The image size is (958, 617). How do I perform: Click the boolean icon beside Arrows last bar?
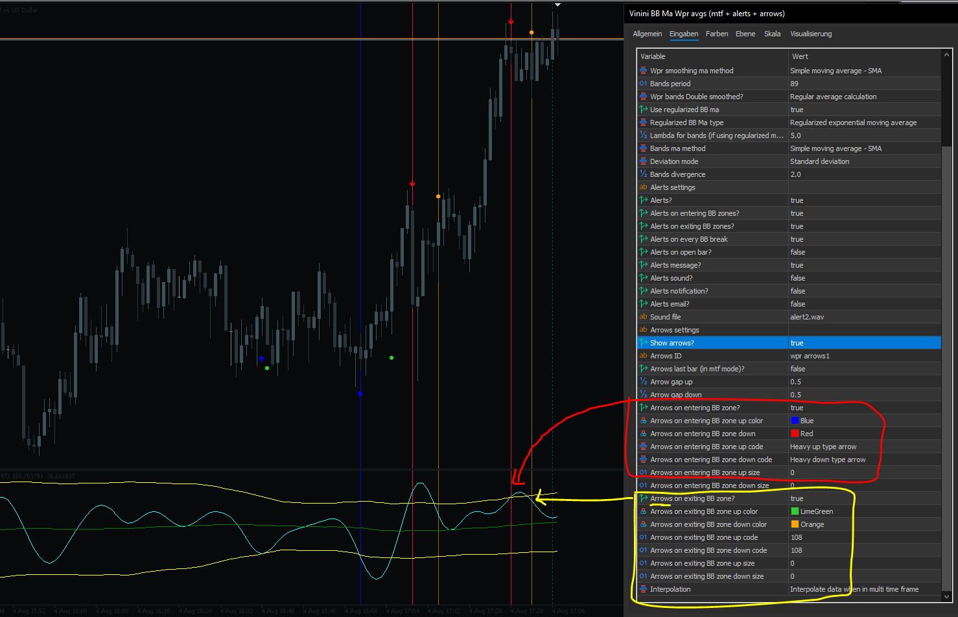[644, 369]
